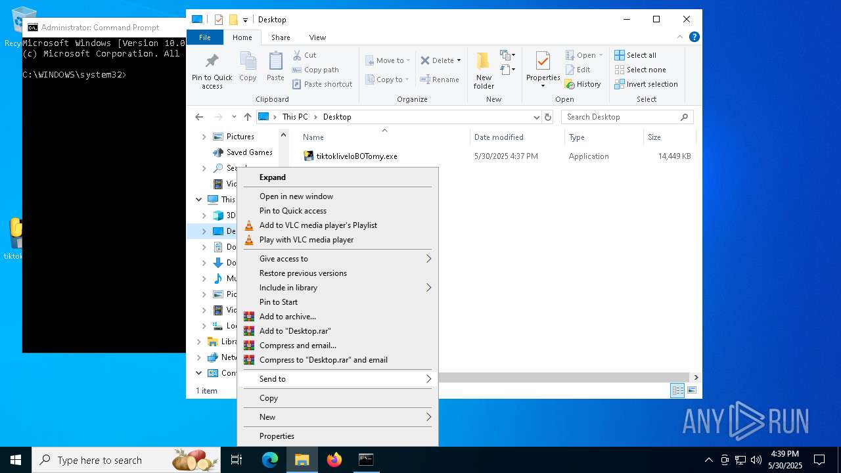
Task: Choose Open in new window
Action: [x=338, y=196]
